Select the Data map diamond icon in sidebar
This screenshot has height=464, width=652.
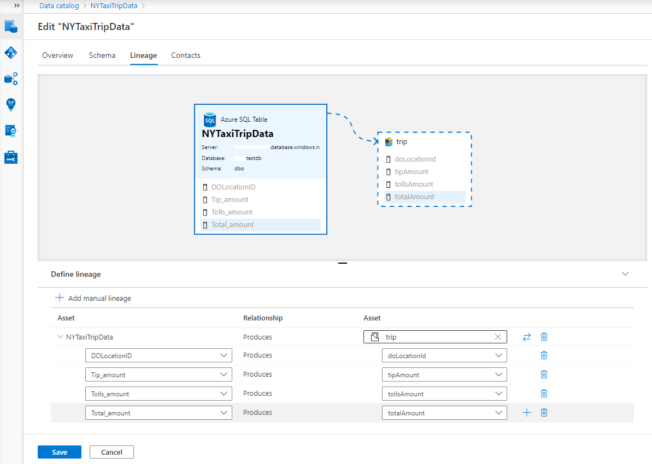coord(11,52)
